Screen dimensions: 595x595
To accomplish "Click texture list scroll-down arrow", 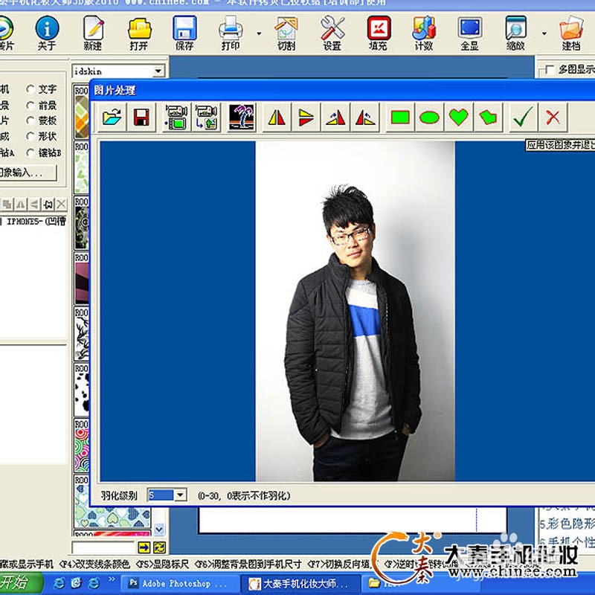I will point(159,529).
